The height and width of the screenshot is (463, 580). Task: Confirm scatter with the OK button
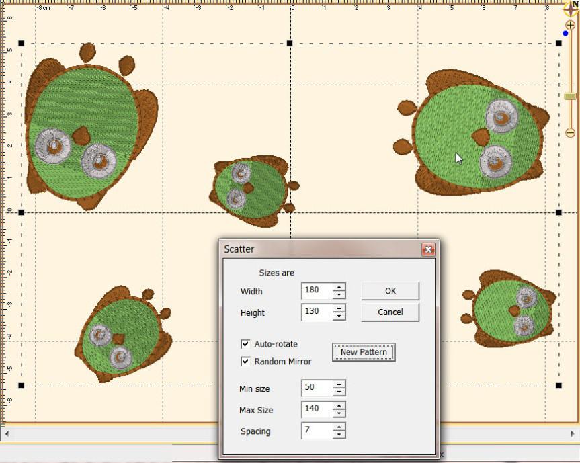[x=390, y=291]
